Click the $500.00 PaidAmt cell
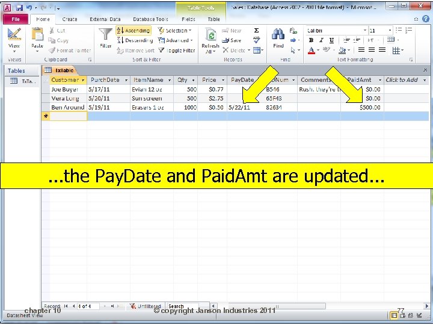 (x=362, y=107)
